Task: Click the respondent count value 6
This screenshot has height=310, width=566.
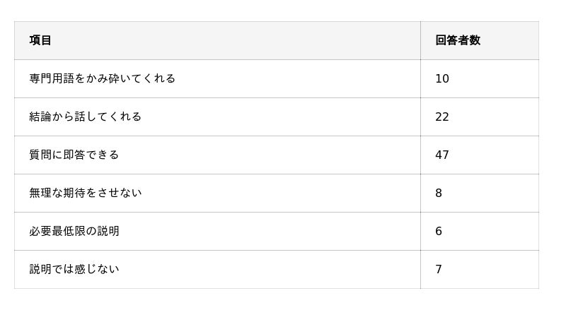Action: coord(439,231)
